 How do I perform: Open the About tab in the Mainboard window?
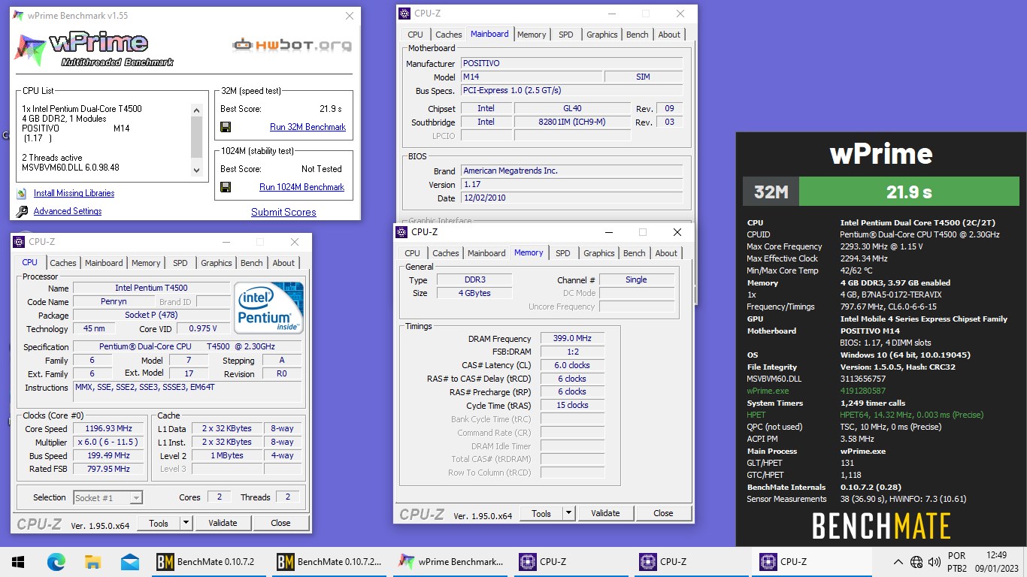[669, 35]
